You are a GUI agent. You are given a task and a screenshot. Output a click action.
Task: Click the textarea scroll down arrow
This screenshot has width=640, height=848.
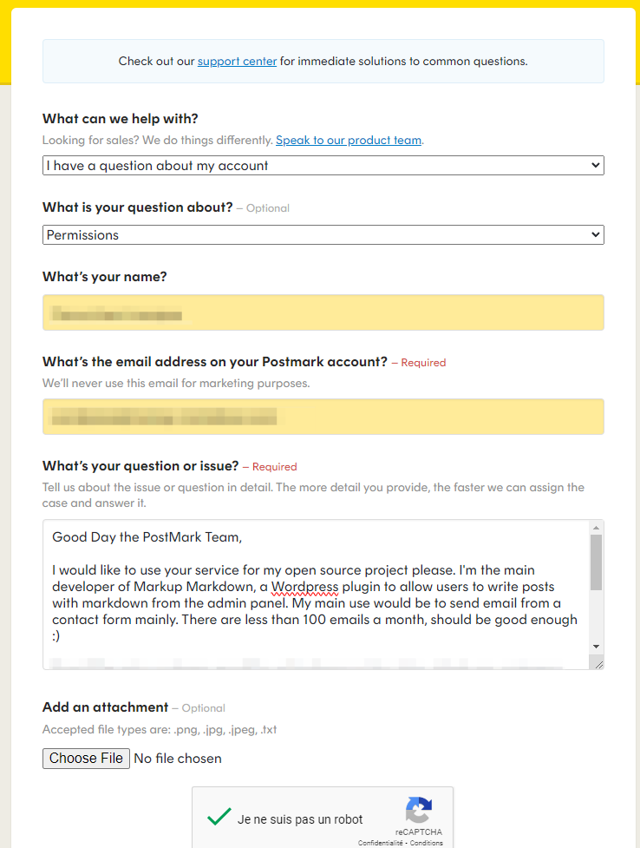pos(596,647)
